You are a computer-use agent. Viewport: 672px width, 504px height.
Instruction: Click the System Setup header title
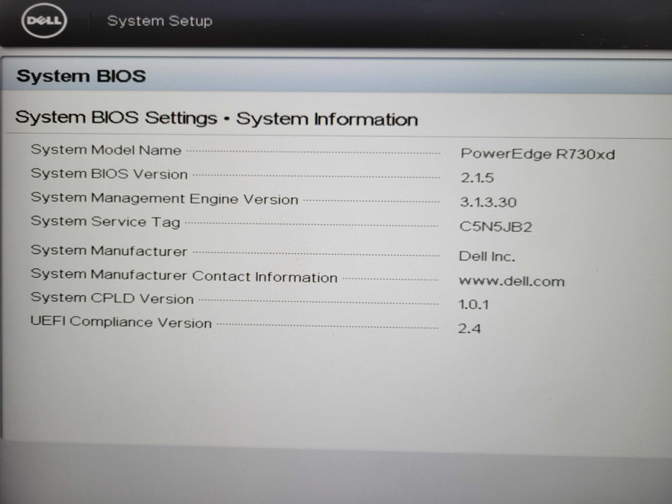(159, 21)
